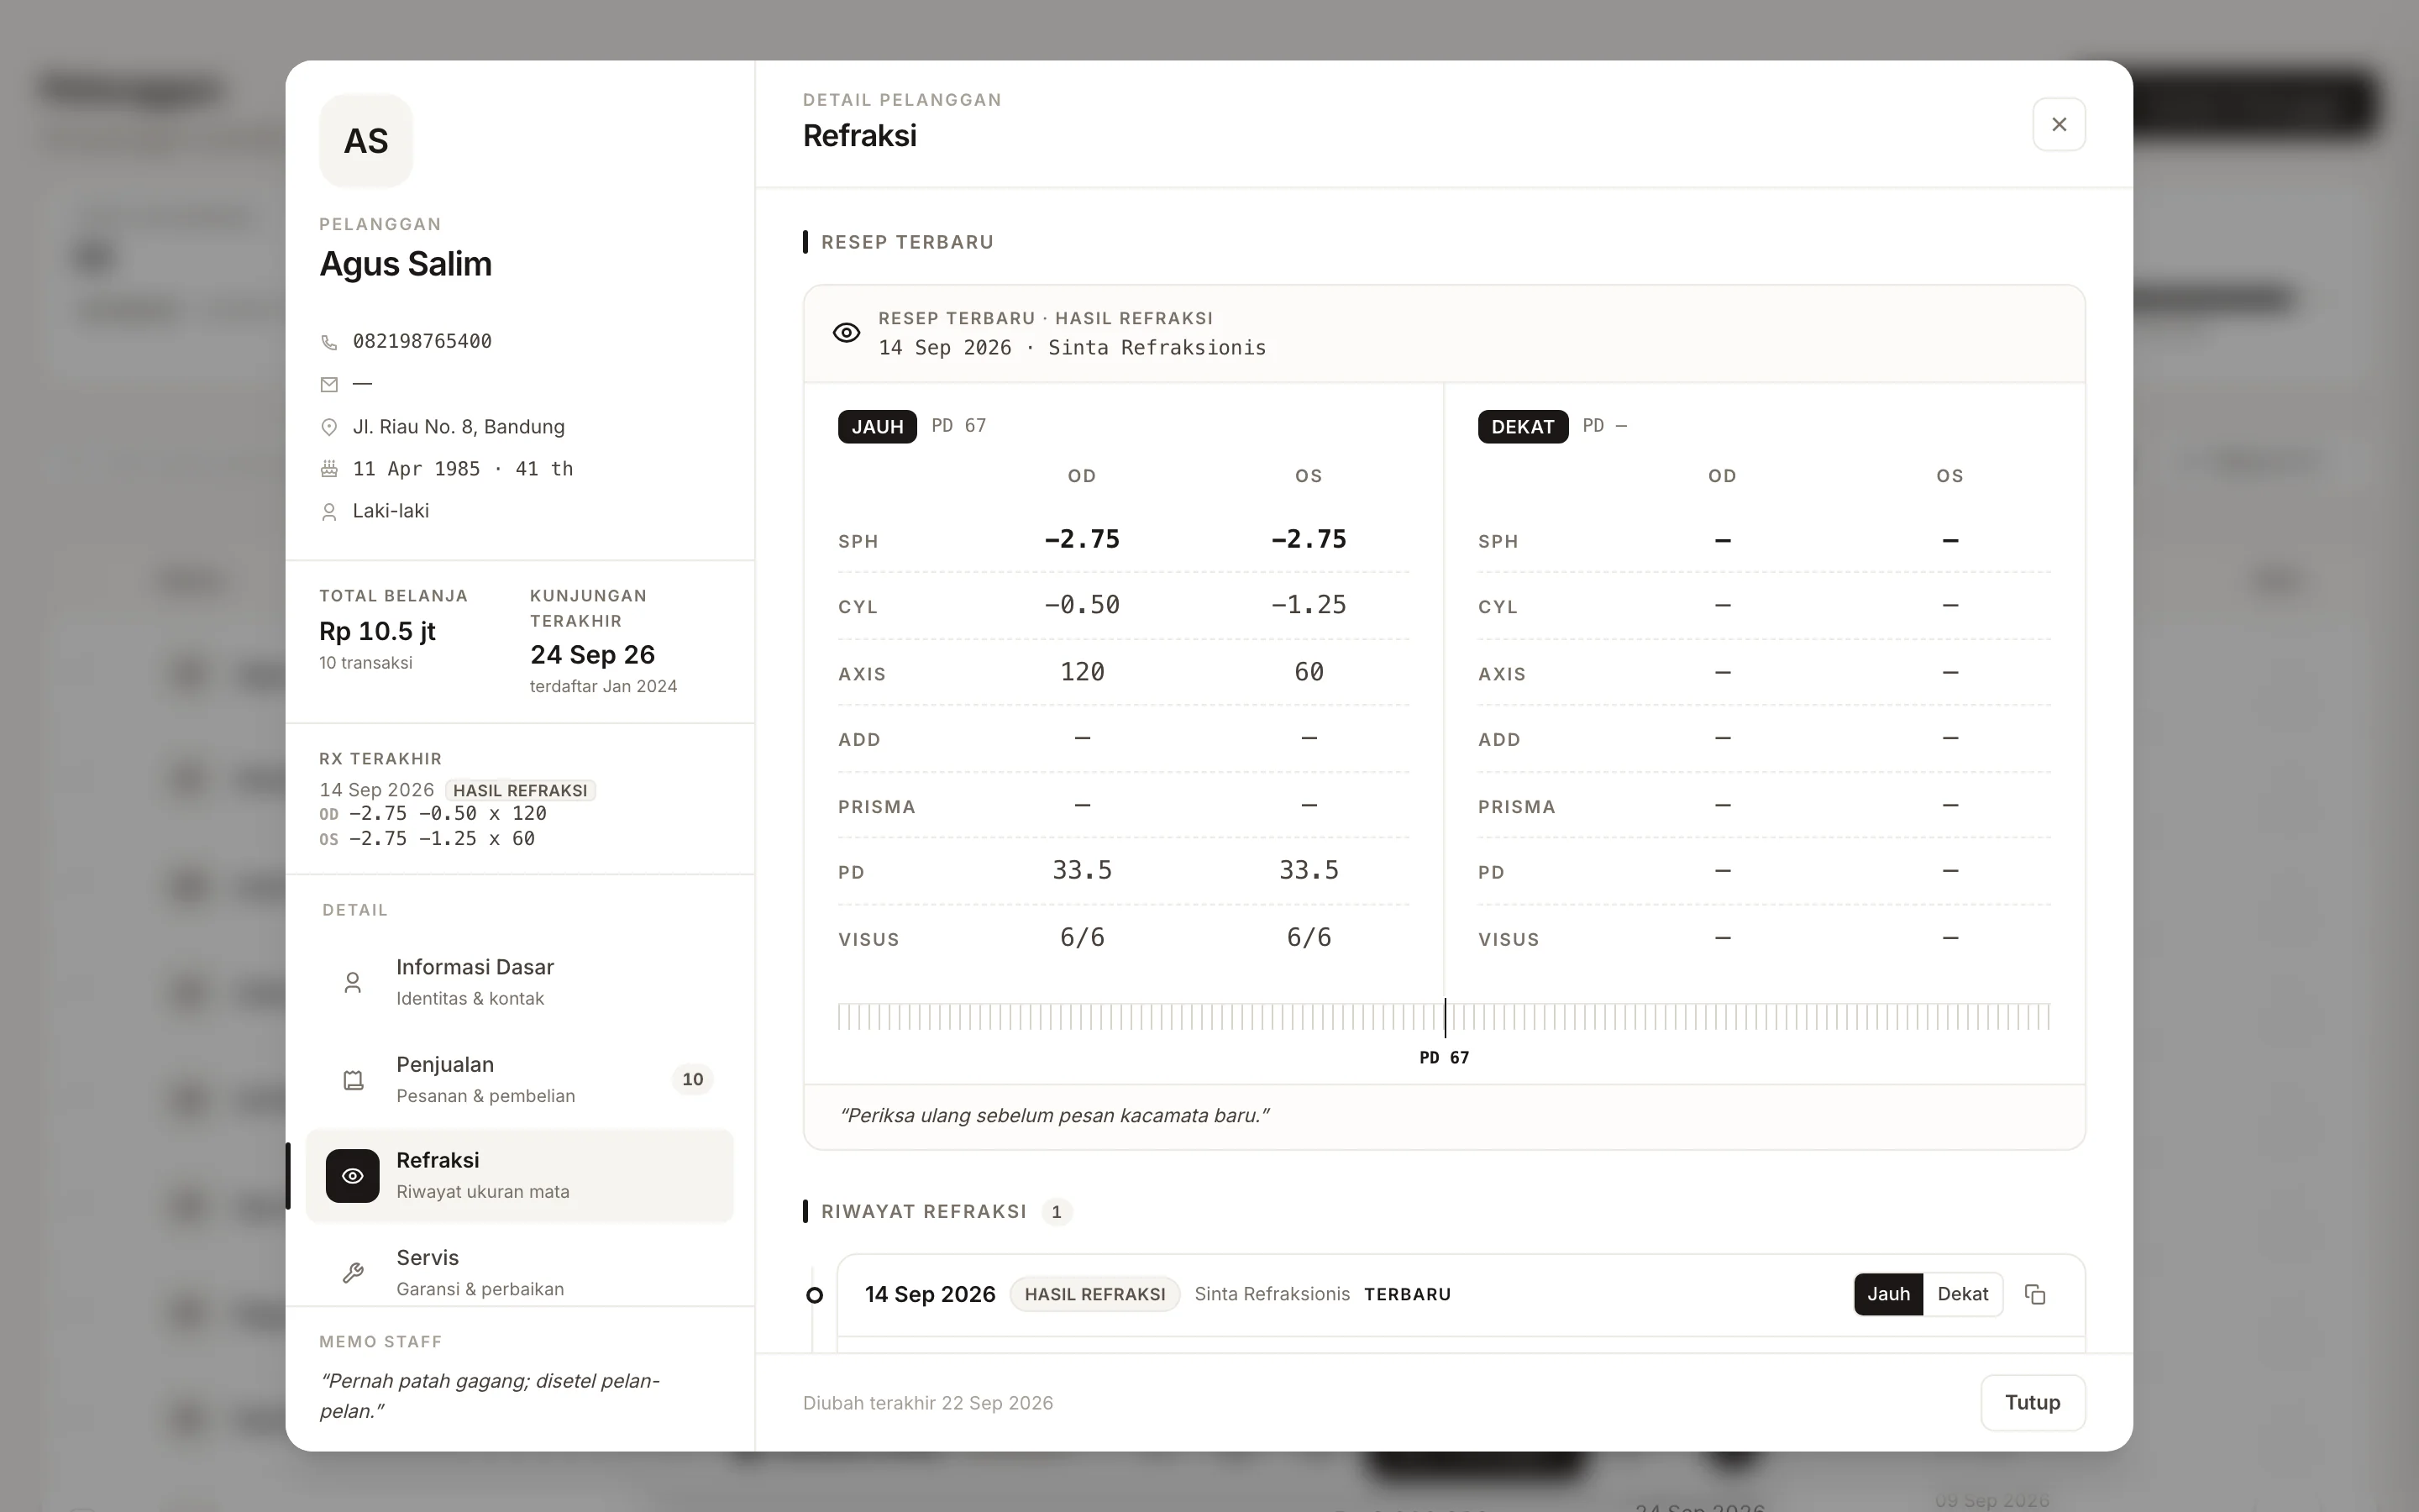Click the Tutup button
The width and height of the screenshot is (2419, 1512).
(2032, 1402)
